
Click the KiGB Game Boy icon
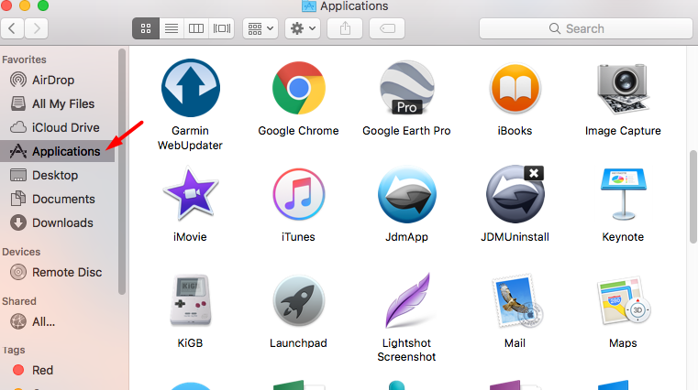[x=191, y=300]
